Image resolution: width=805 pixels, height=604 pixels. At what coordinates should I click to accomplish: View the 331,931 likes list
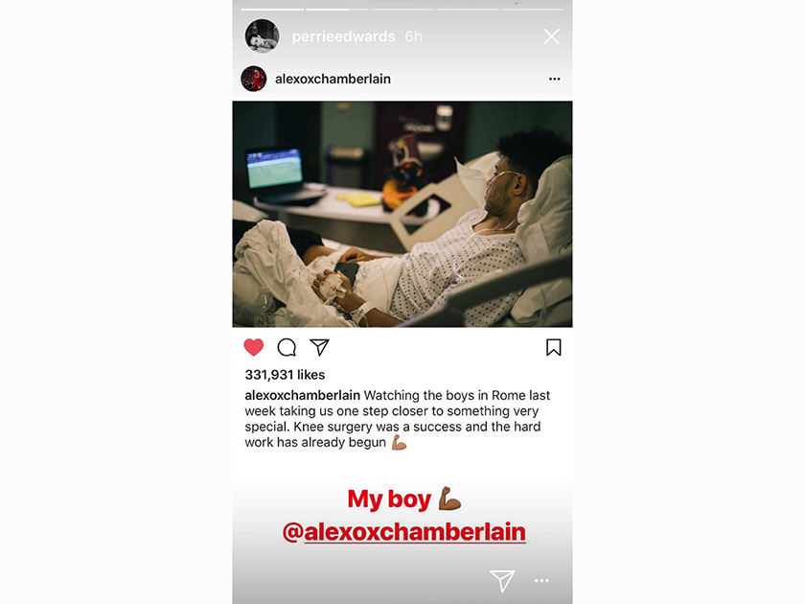click(x=285, y=375)
